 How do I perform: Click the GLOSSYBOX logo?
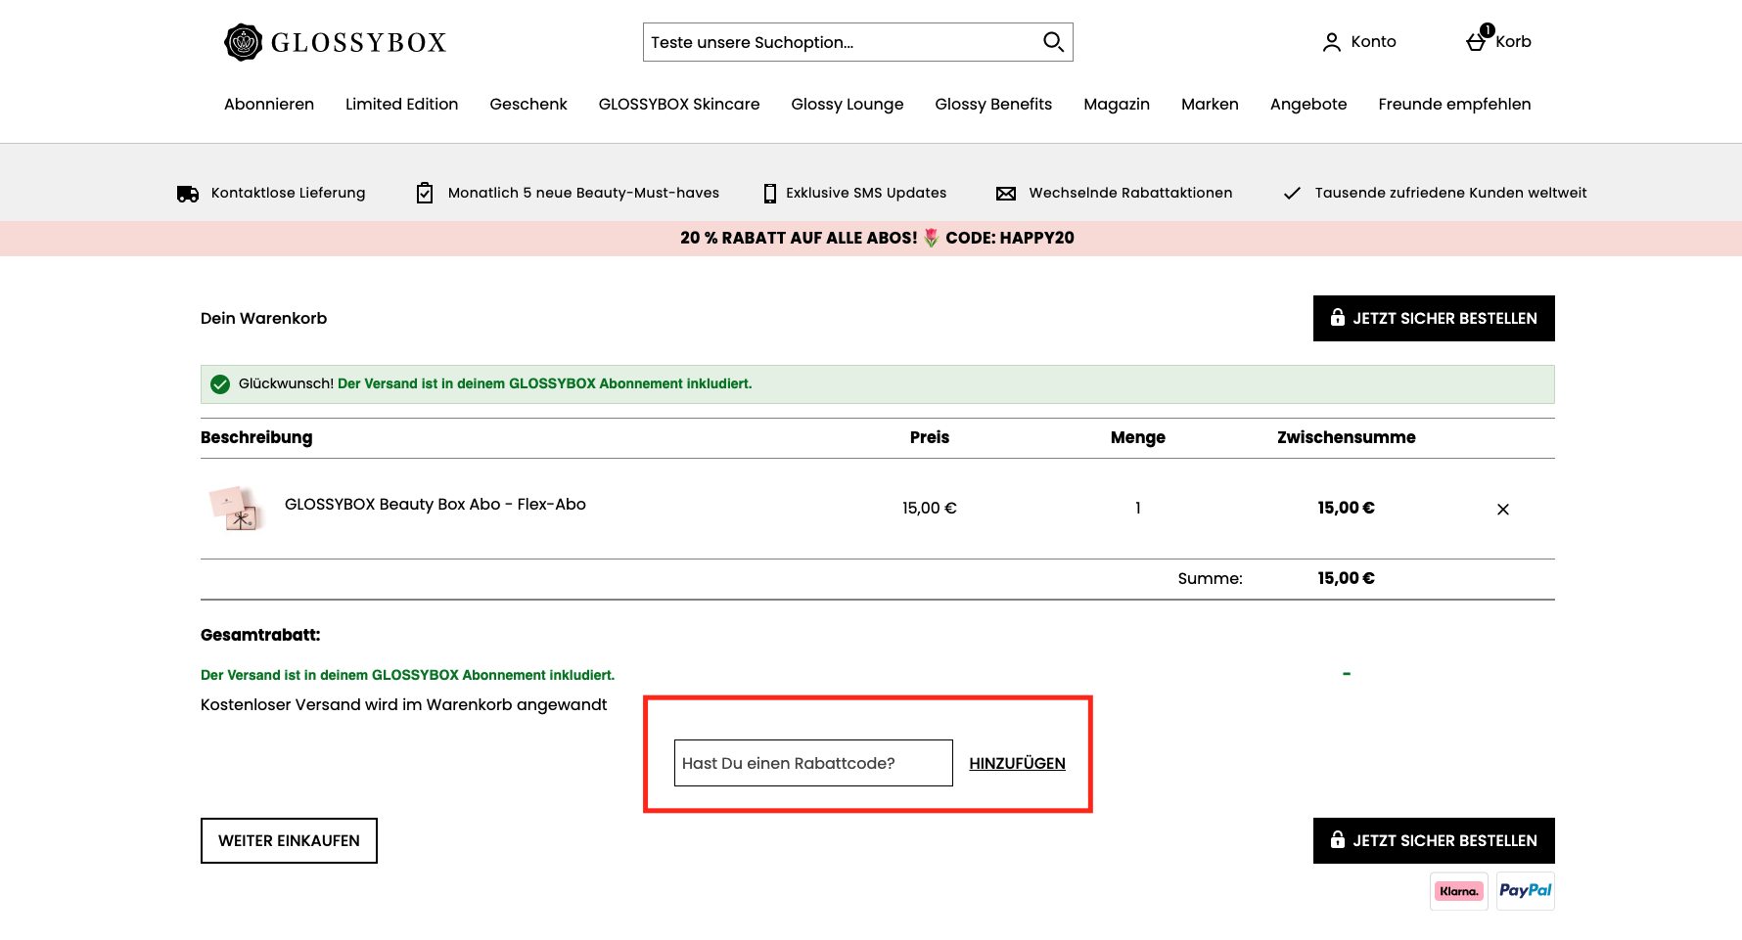coord(335,42)
